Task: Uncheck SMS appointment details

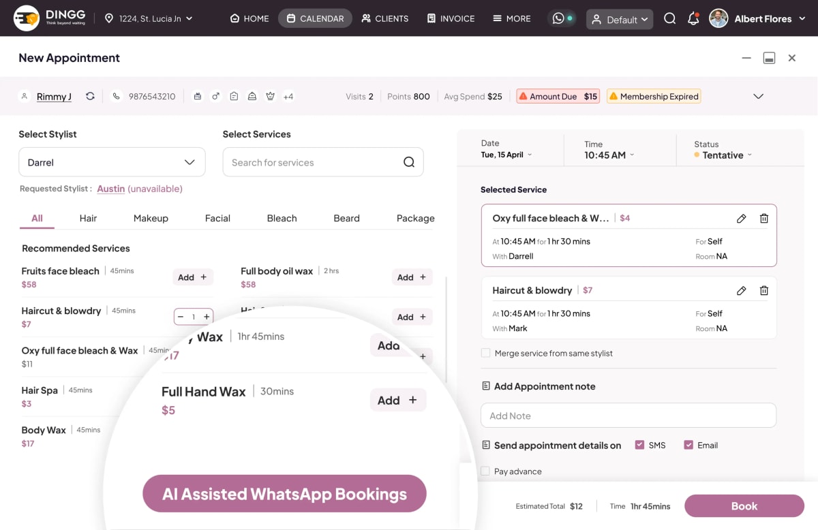Action: point(639,446)
